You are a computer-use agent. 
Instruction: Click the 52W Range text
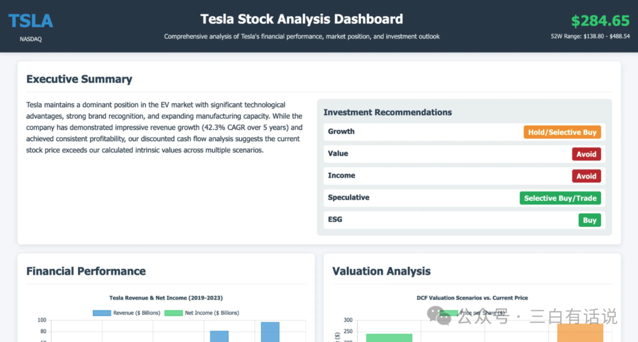(x=590, y=36)
